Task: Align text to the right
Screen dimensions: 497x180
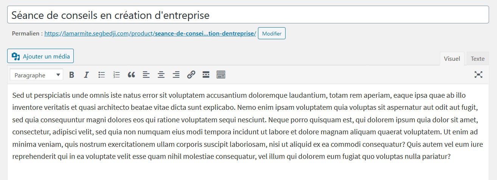Action: tap(176, 75)
